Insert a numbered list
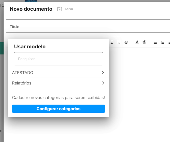The height and width of the screenshot is (142, 170). 162,42
